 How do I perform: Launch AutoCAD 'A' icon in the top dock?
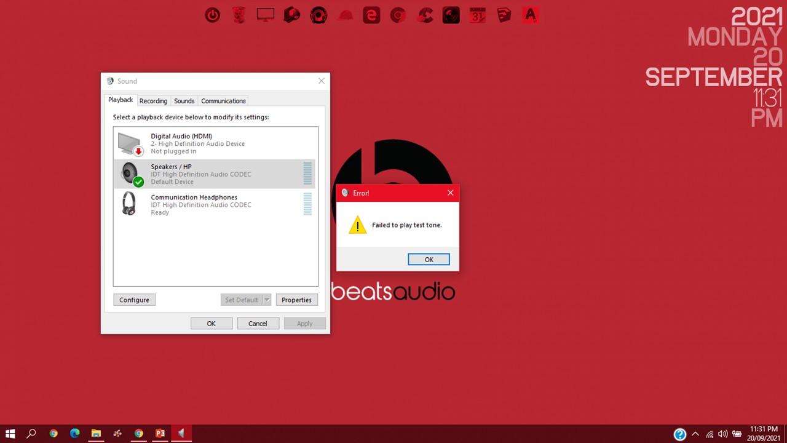531,15
